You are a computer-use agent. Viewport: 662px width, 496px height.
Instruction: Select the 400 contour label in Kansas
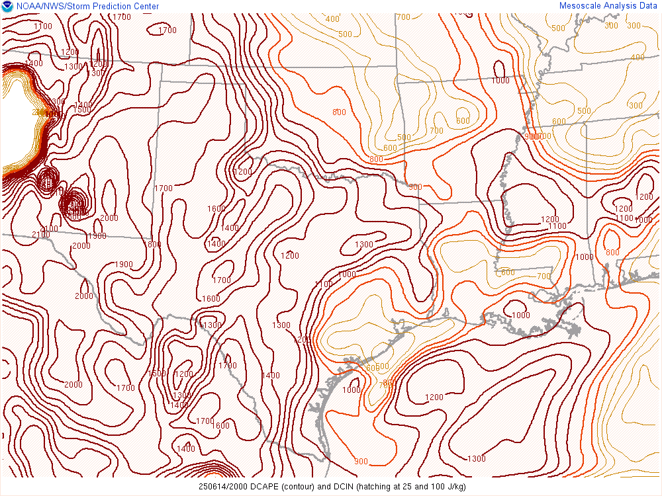point(332,19)
